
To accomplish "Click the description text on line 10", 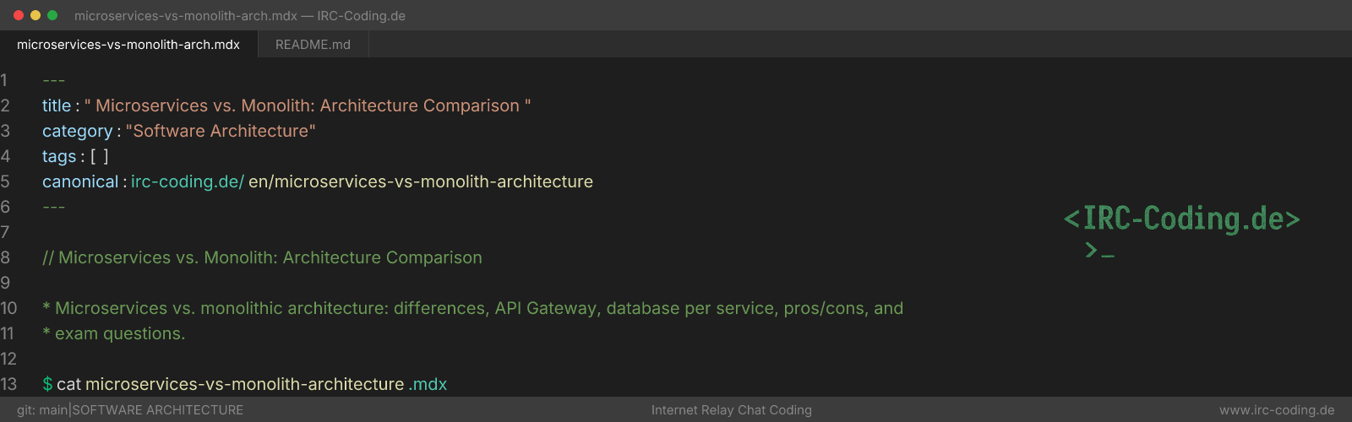I will click(472, 308).
